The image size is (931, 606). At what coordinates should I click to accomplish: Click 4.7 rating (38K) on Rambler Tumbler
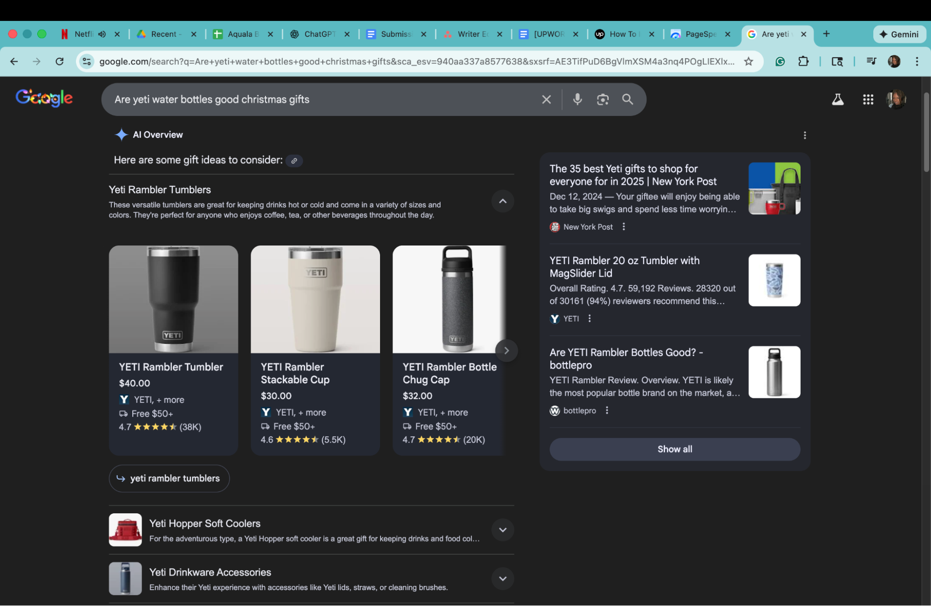click(160, 427)
